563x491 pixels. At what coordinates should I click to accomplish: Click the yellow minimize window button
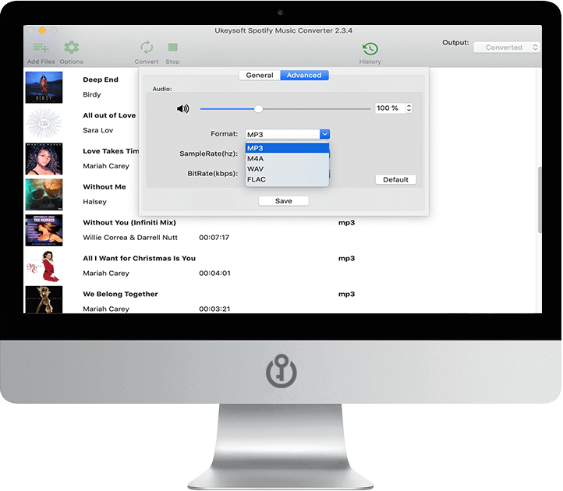(x=42, y=30)
